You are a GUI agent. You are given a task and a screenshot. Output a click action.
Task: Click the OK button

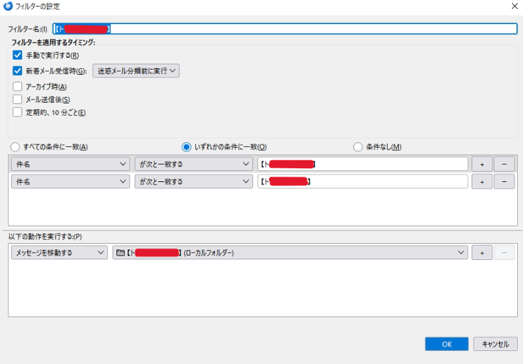click(446, 344)
